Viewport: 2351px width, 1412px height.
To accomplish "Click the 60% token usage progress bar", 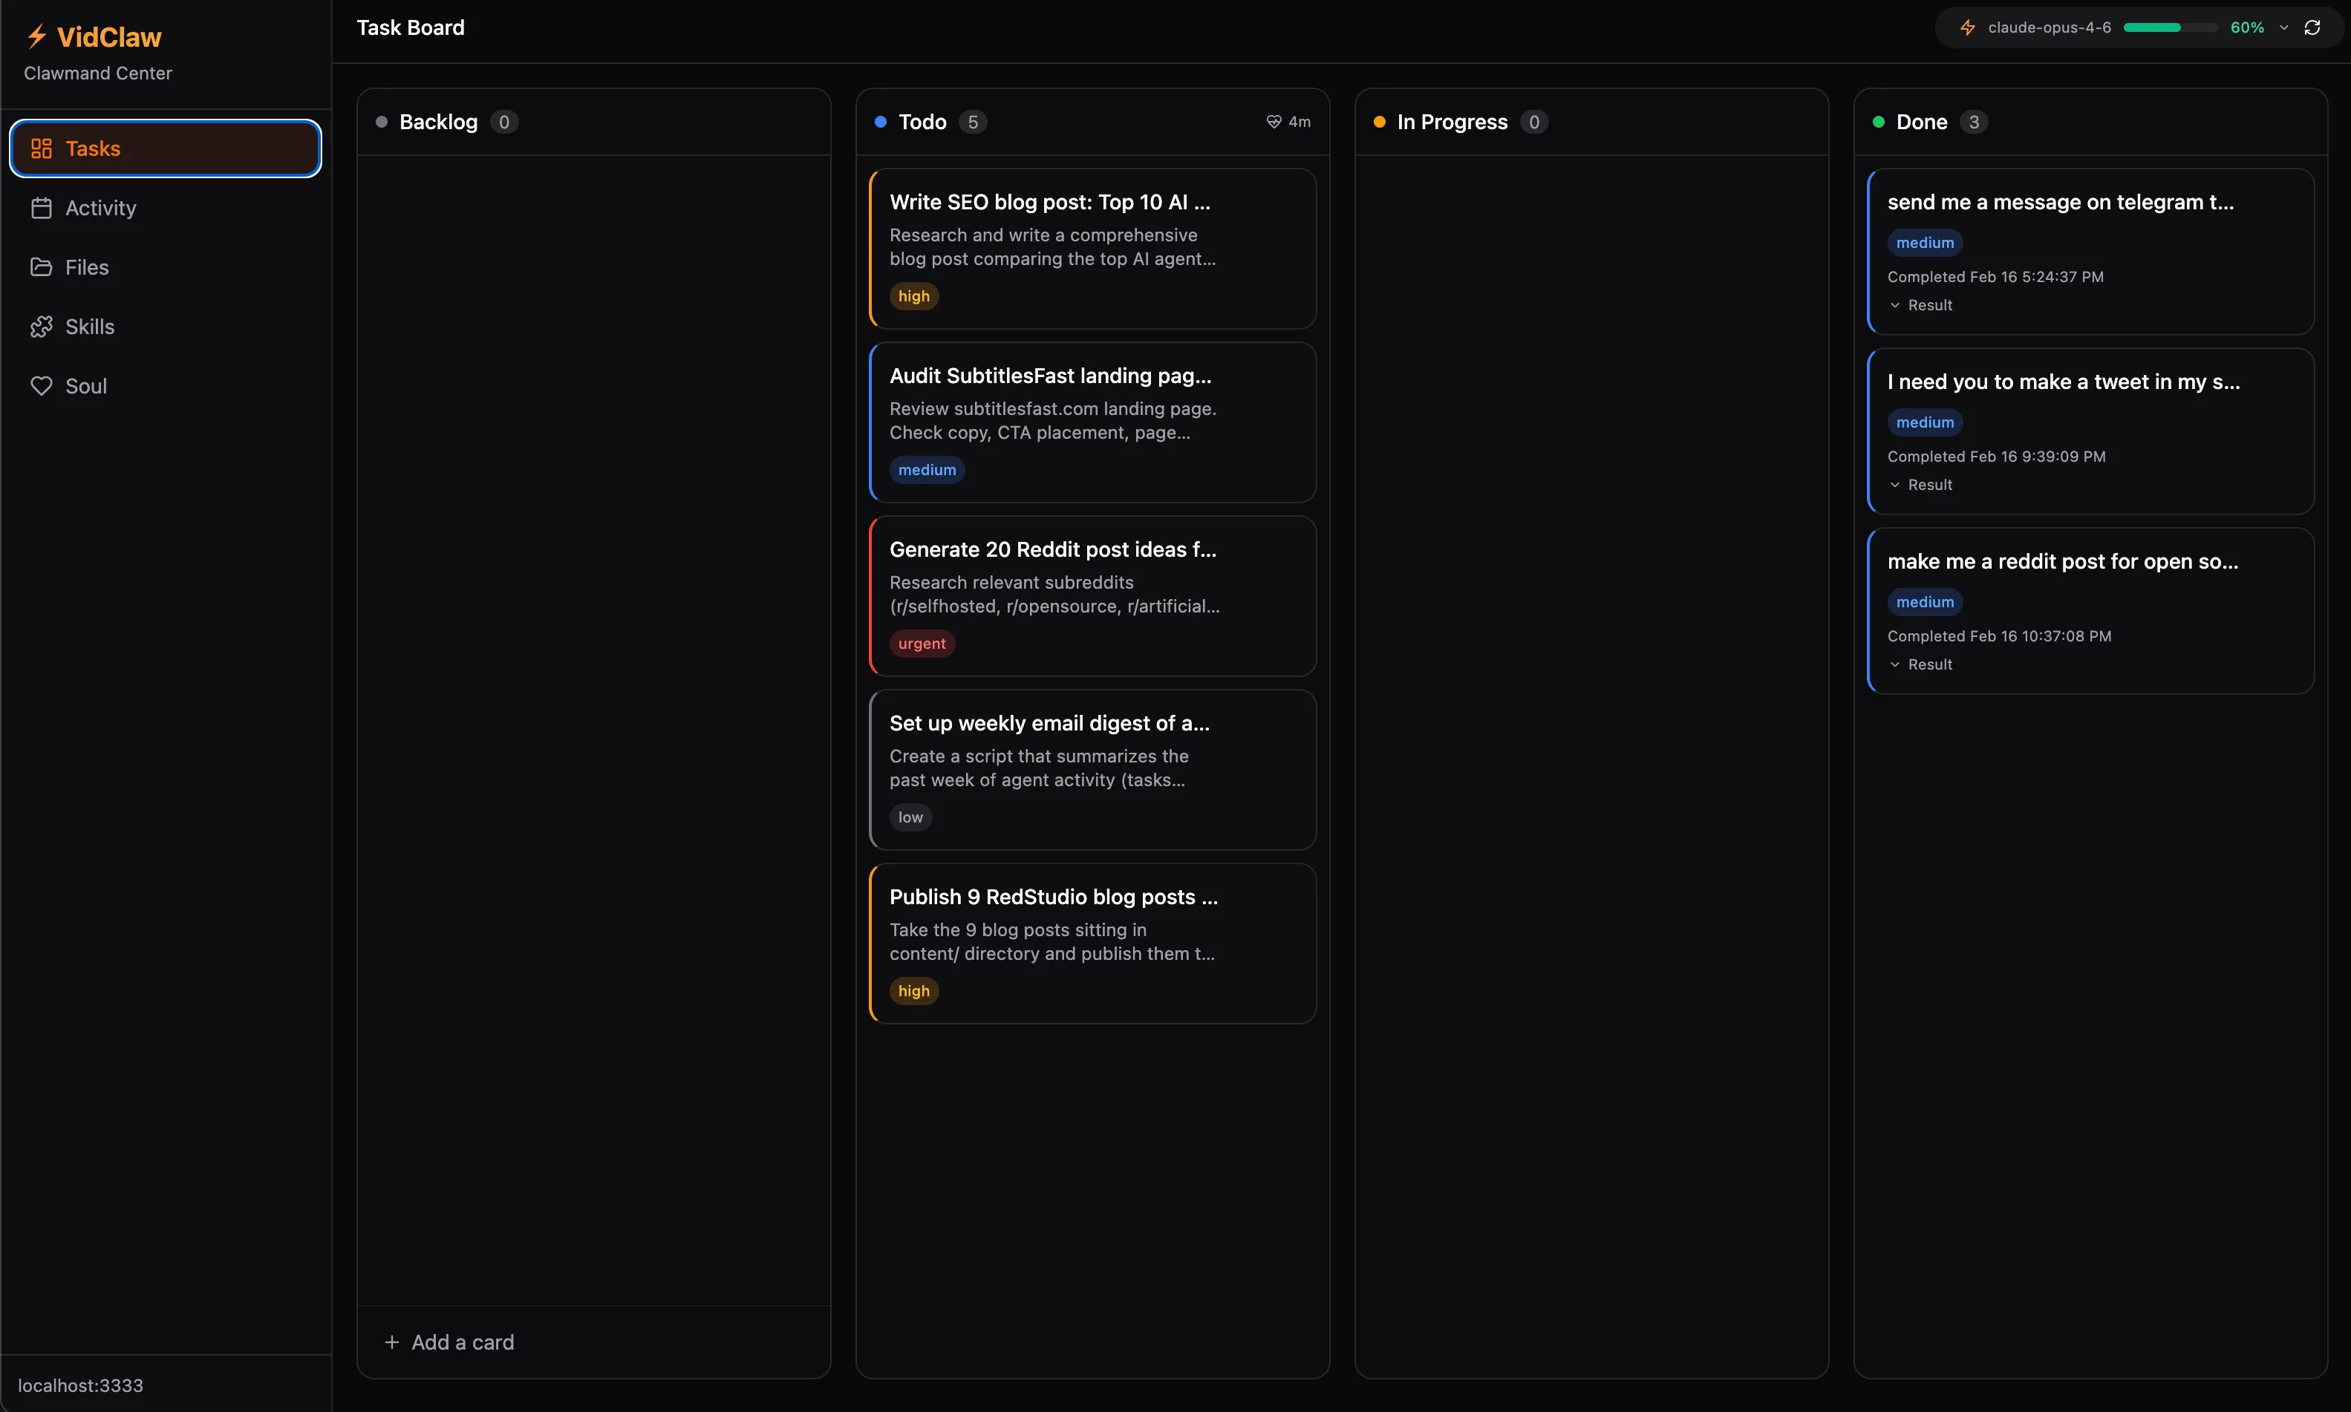I will pos(2168,27).
